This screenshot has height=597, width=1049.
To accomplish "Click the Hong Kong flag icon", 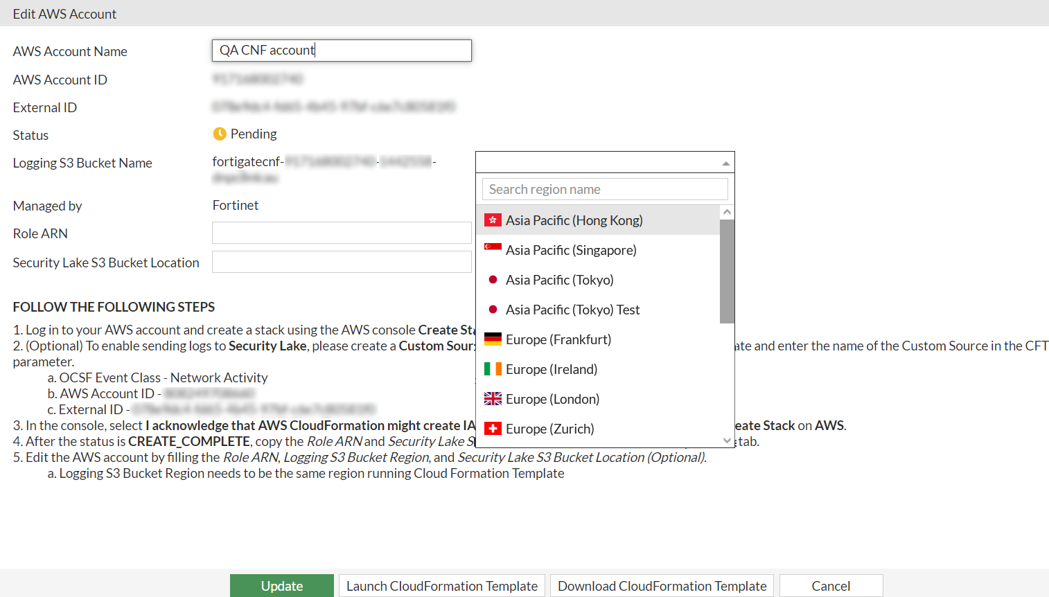I will [x=493, y=220].
